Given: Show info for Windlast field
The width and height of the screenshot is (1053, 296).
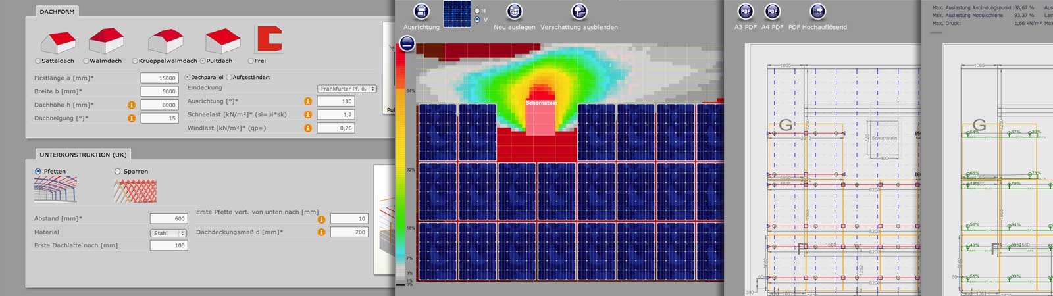Looking at the screenshot, I should 307,128.
